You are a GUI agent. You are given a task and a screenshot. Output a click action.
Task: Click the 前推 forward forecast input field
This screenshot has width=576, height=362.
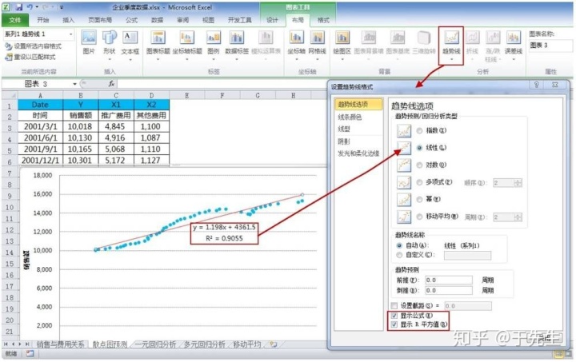pyautogui.click(x=449, y=280)
